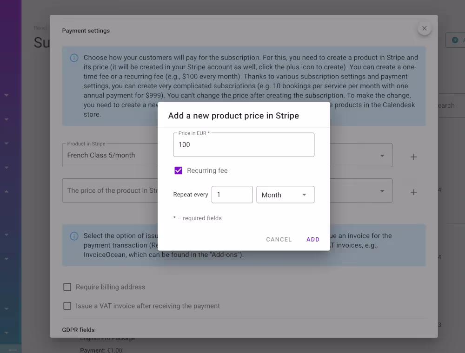Click the plus icon beside the price description row
This screenshot has width=465, height=353.
click(413, 190)
